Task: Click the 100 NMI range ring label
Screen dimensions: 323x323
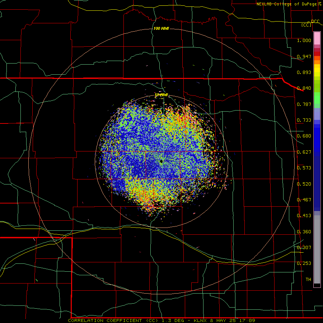Action: point(161,28)
